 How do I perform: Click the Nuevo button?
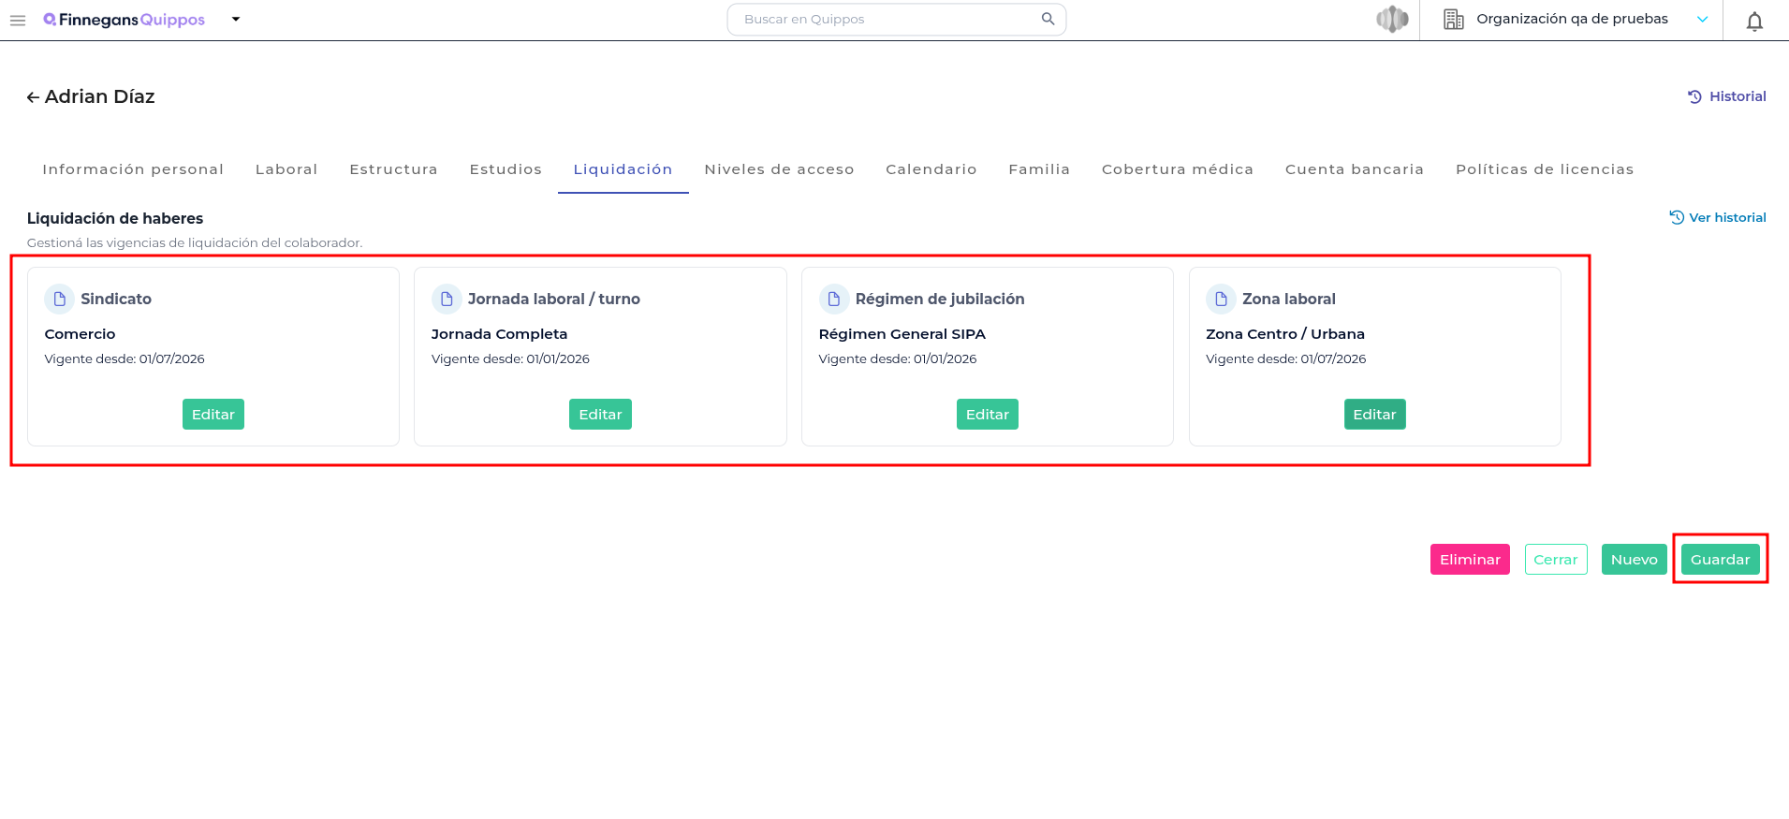coord(1635,560)
